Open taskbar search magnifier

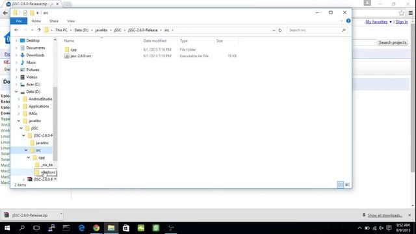(22, 228)
